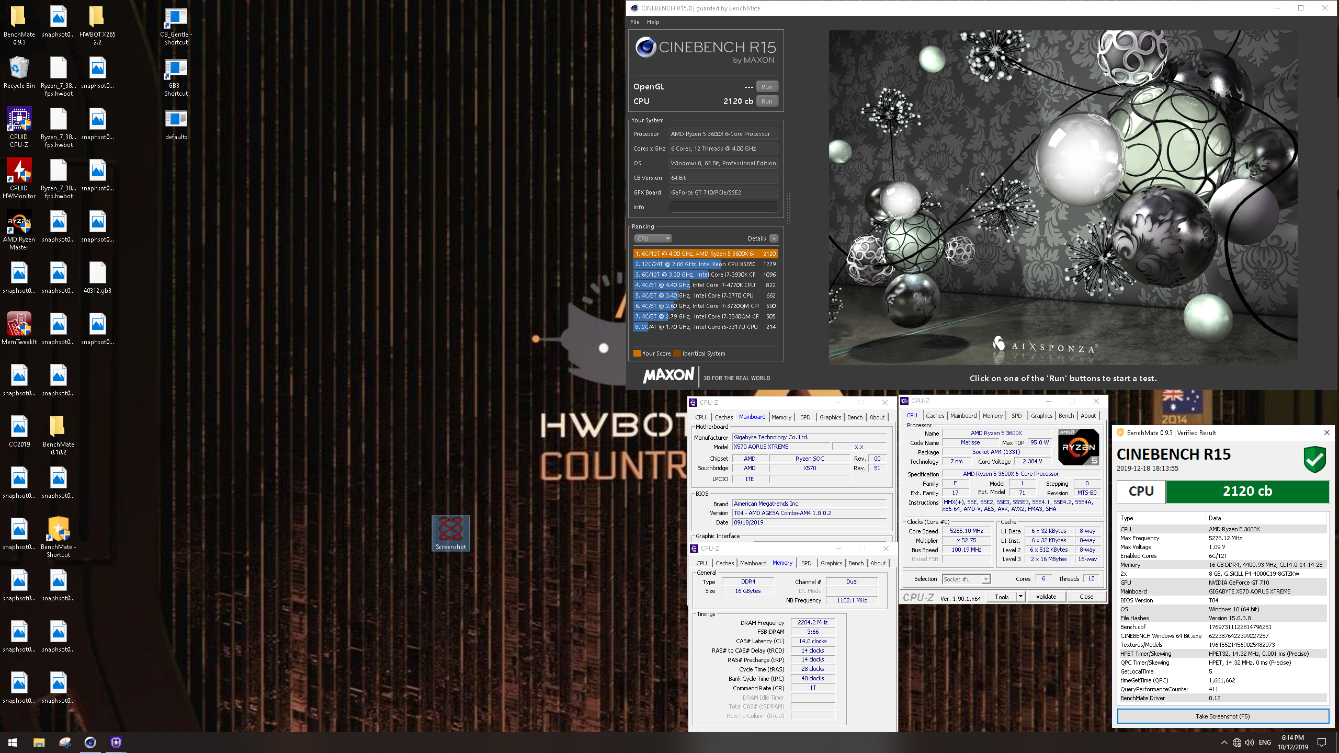
Task: Switch ENG input language indicator
Action: [x=1265, y=743]
